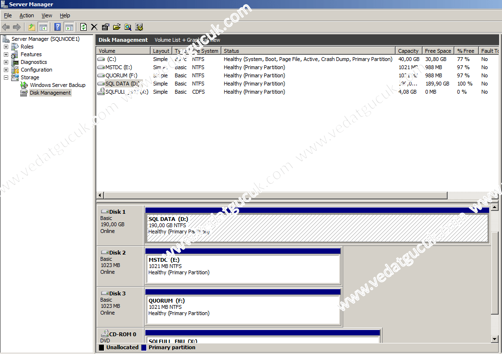
Task: Click the Forward arrow toolbar icon
Action: click(17, 27)
